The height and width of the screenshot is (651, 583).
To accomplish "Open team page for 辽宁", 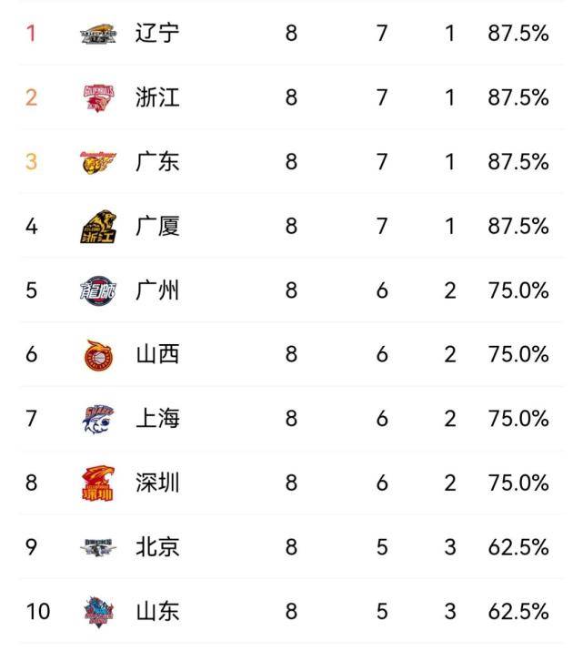I will tap(157, 33).
